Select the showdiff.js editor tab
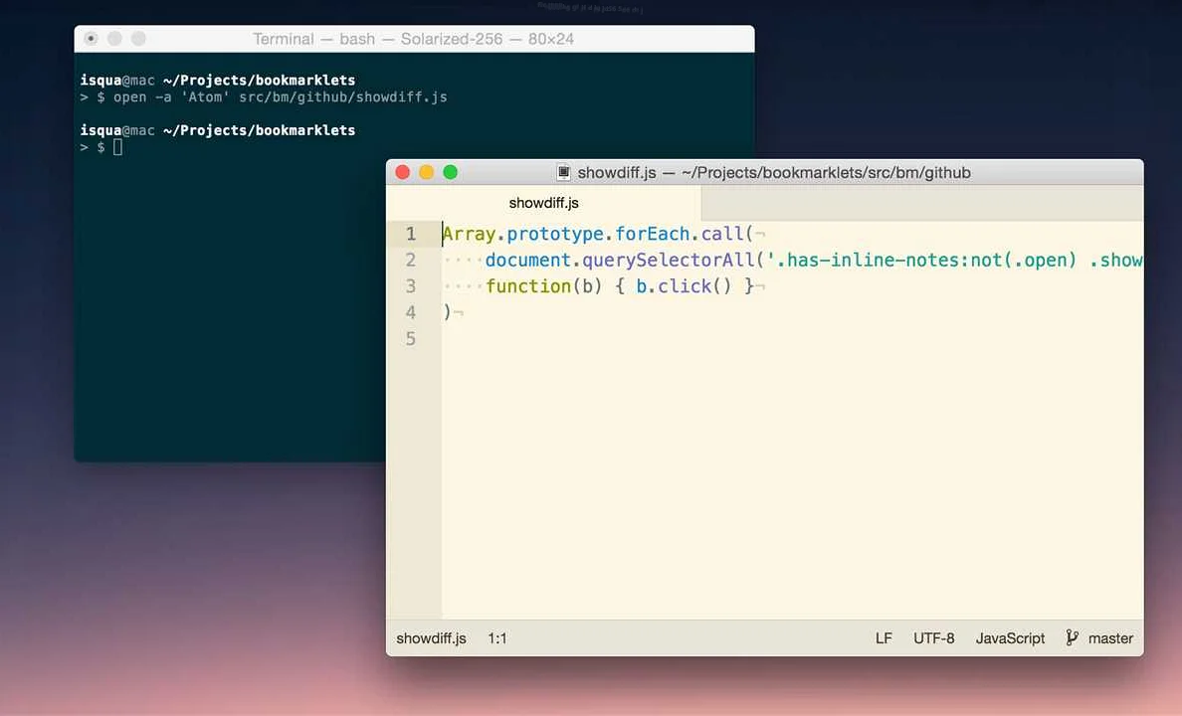Screen dimensions: 1182x716 click(543, 203)
